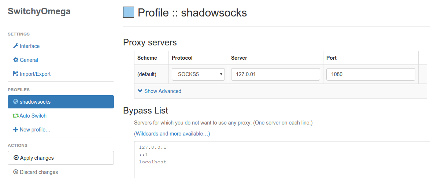This screenshot has height=178, width=430.
Task: Click the checkmark icon on Apply changes
Action: coord(16,158)
